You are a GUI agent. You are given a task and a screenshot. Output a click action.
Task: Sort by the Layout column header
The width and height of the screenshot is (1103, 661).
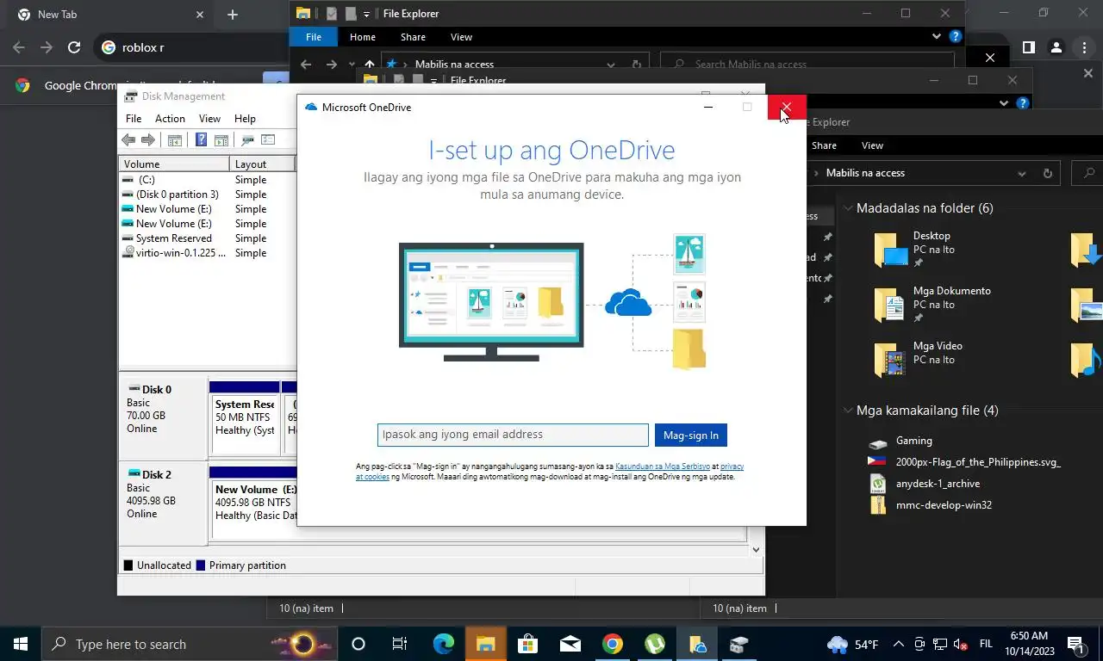pos(263,164)
